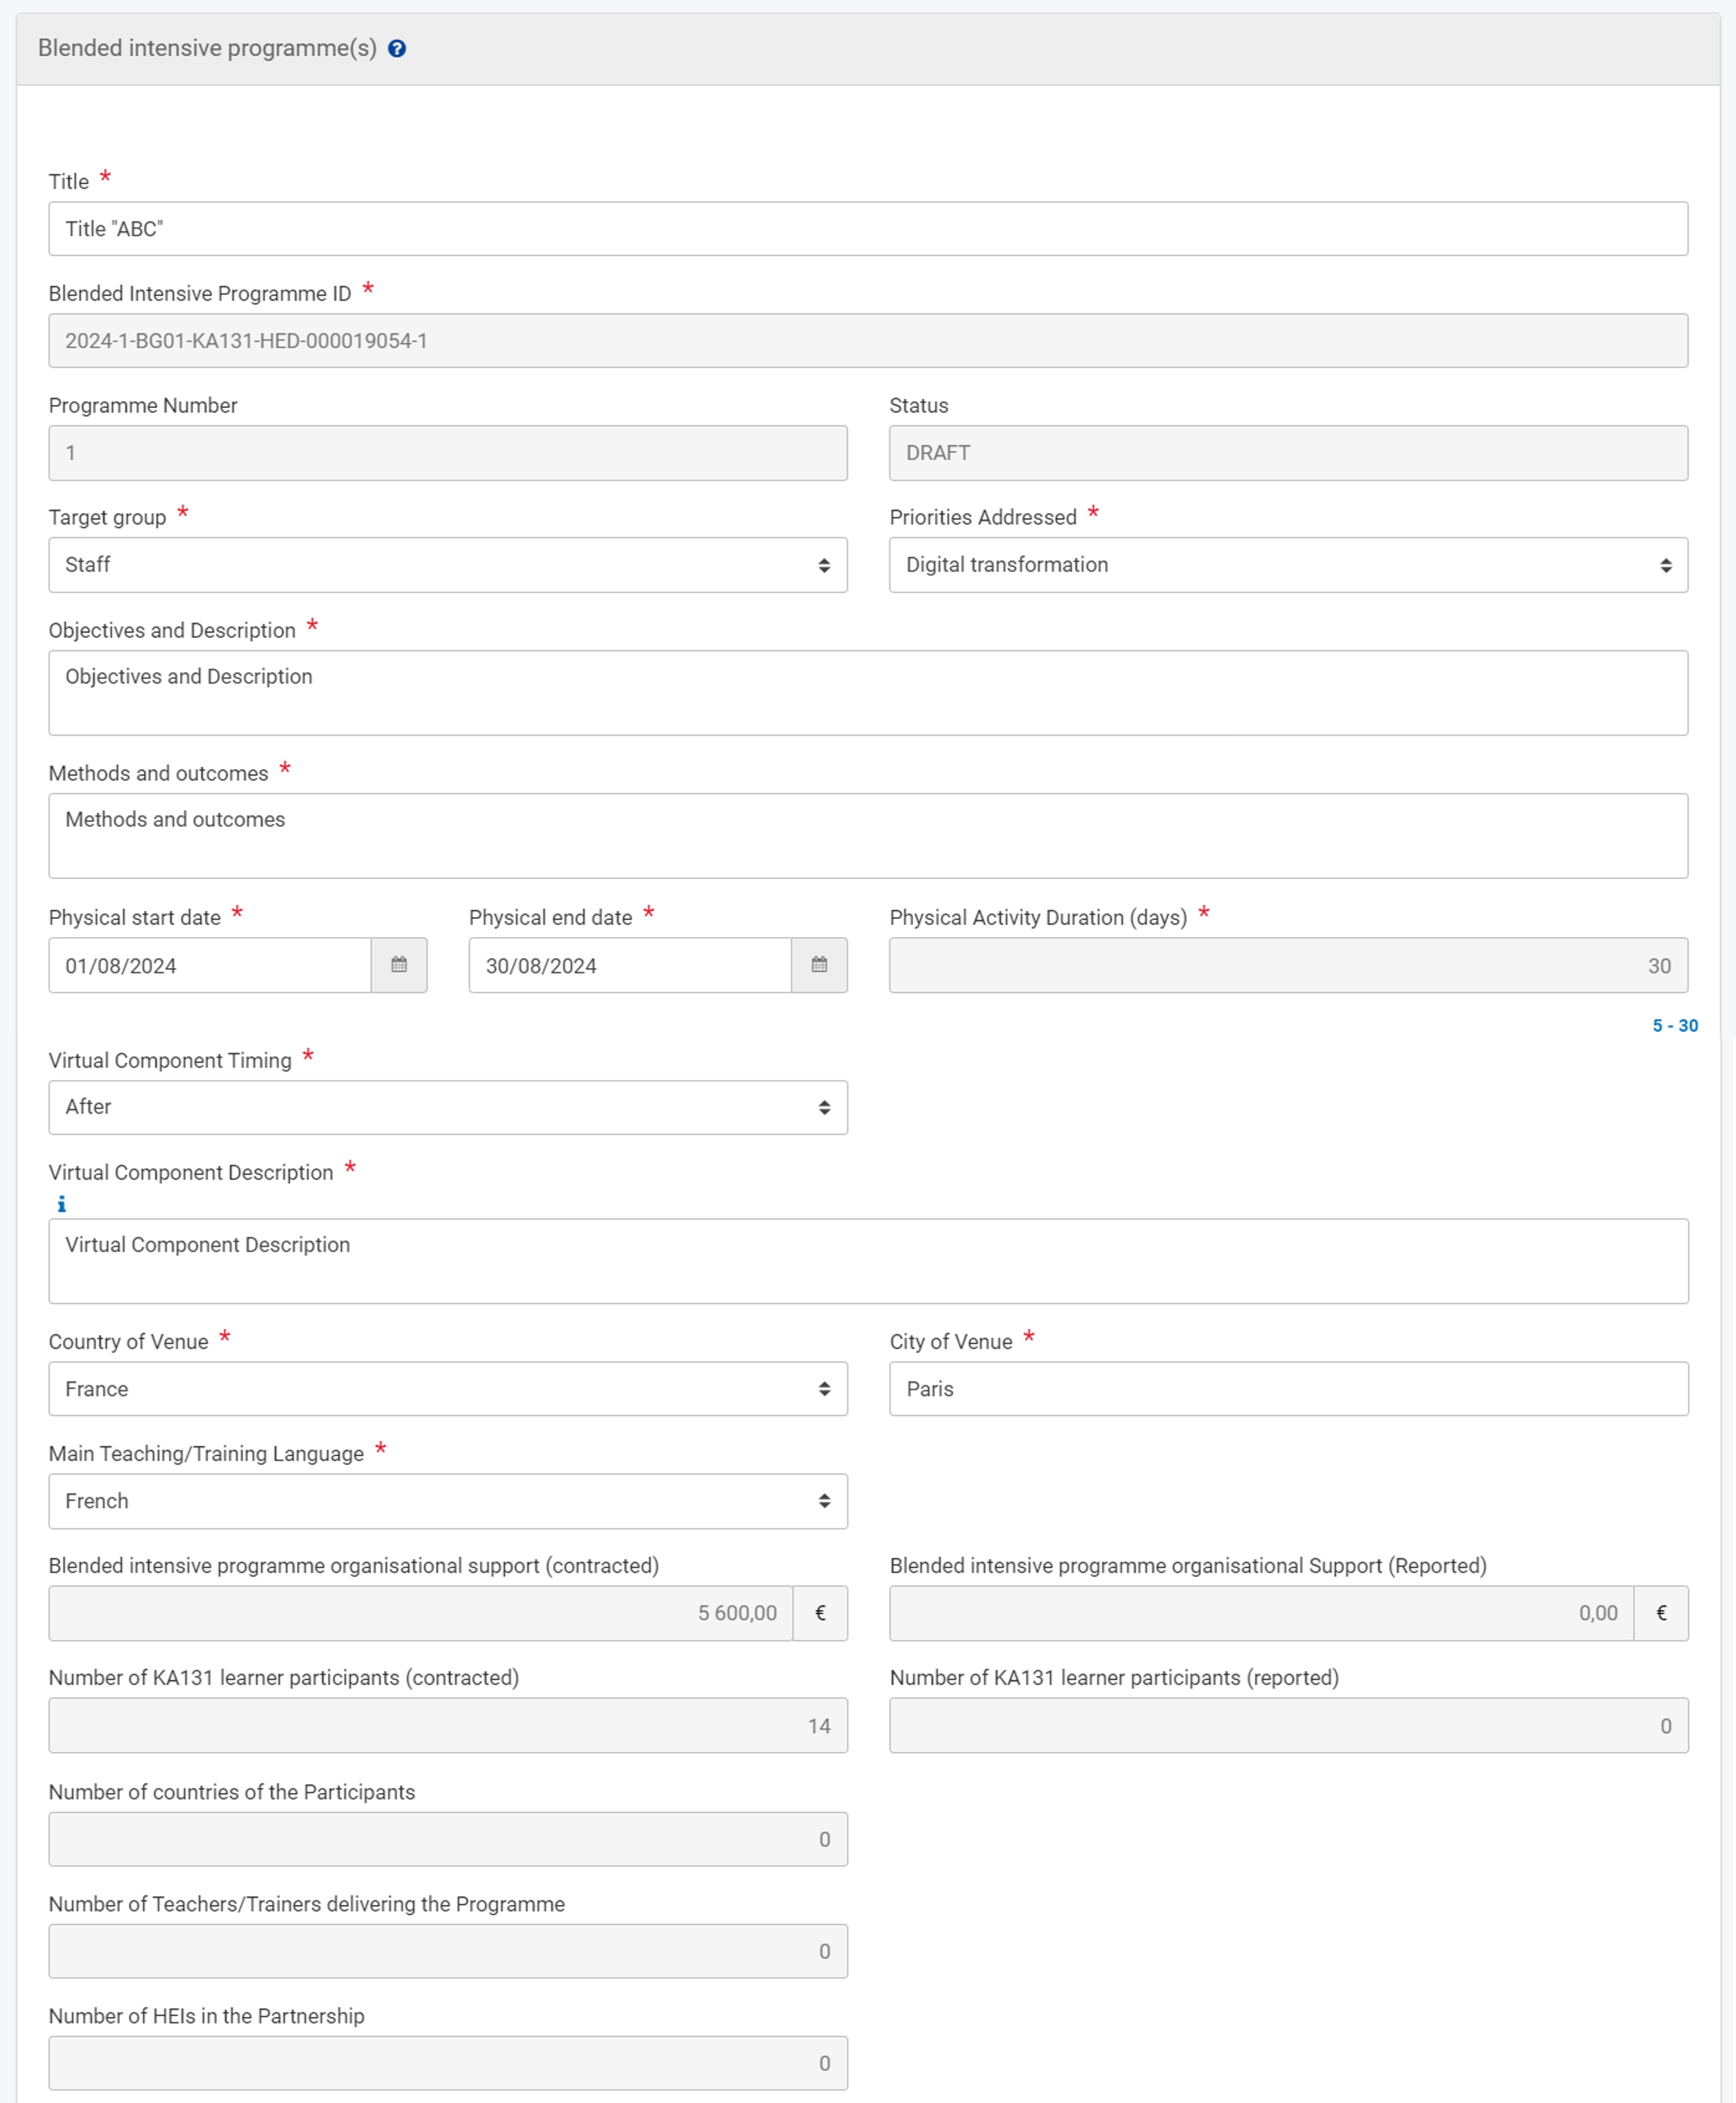Click the contracted KA131 learner participants field
This screenshot has height=2103, width=1736.
point(448,1725)
